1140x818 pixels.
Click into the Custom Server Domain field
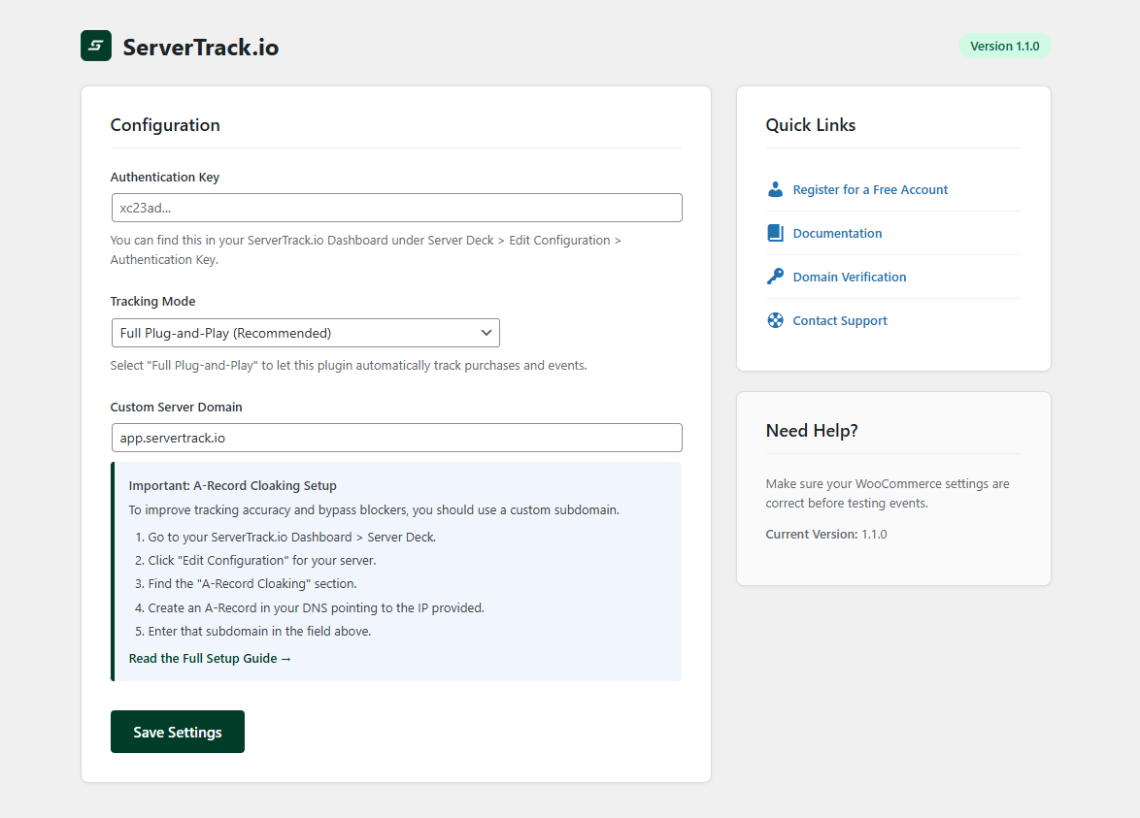coord(396,438)
